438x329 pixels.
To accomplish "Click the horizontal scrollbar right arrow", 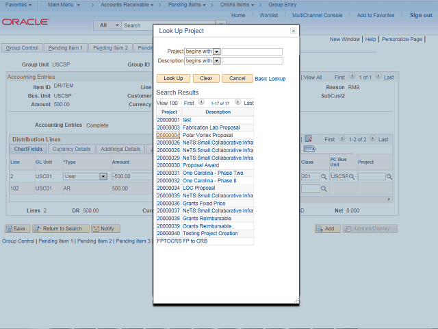I will tap(389, 199).
